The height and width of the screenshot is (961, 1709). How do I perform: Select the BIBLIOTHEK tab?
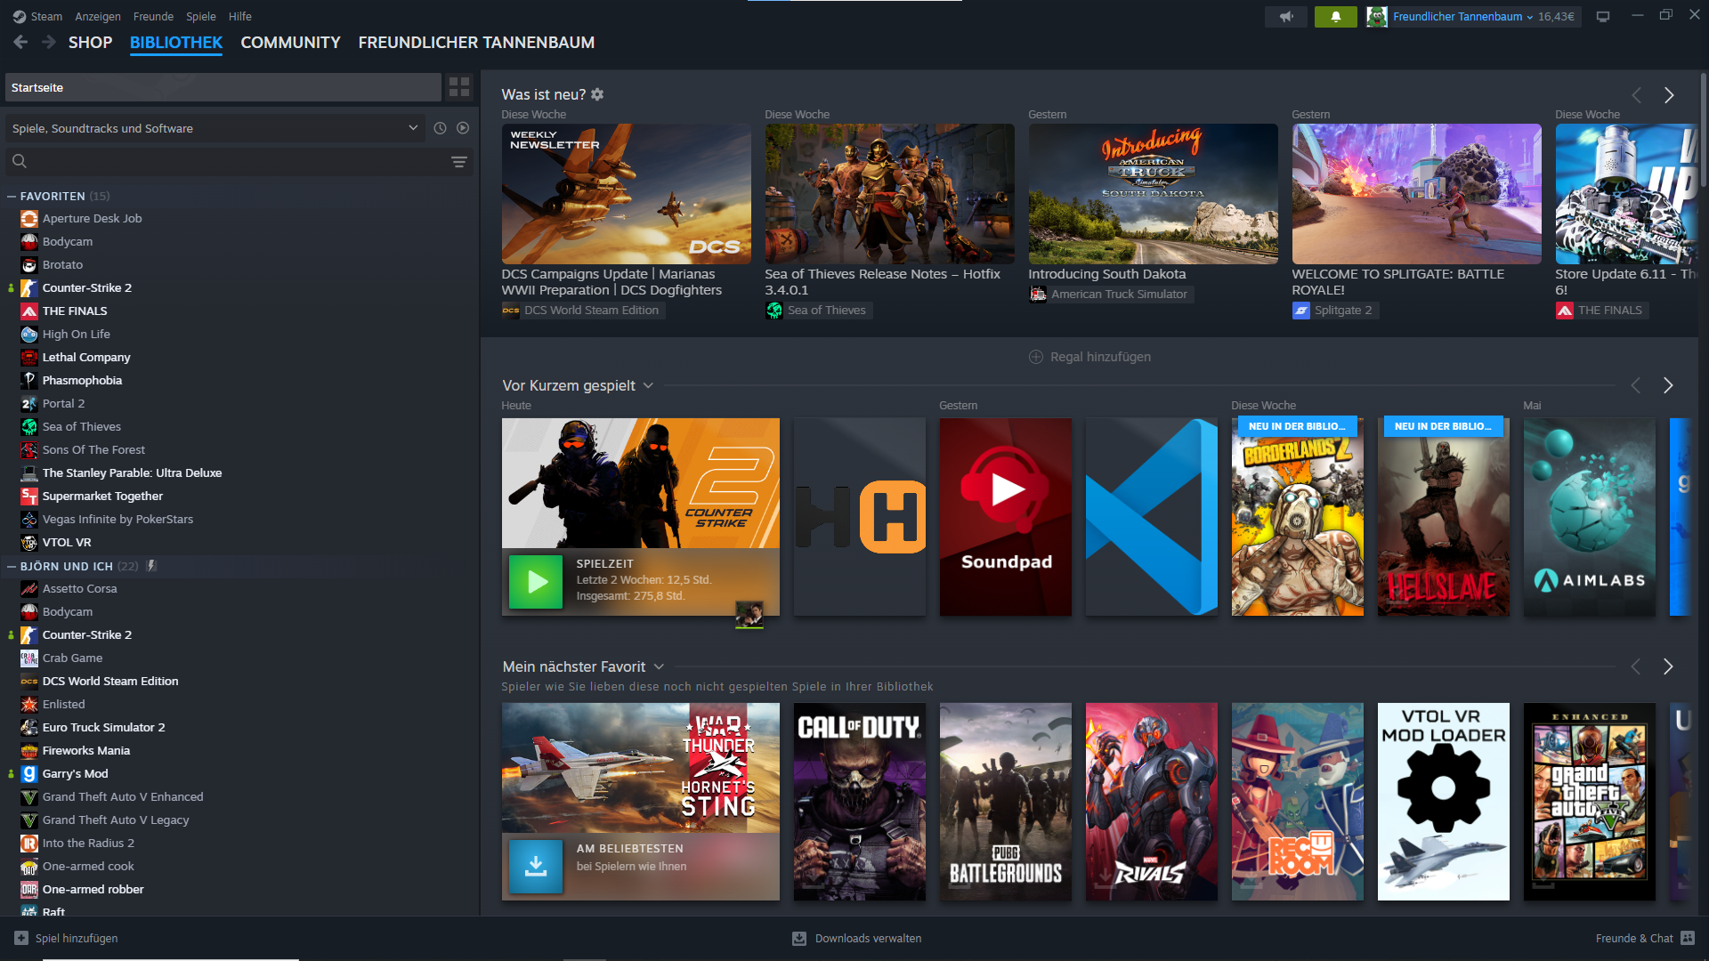click(x=176, y=43)
